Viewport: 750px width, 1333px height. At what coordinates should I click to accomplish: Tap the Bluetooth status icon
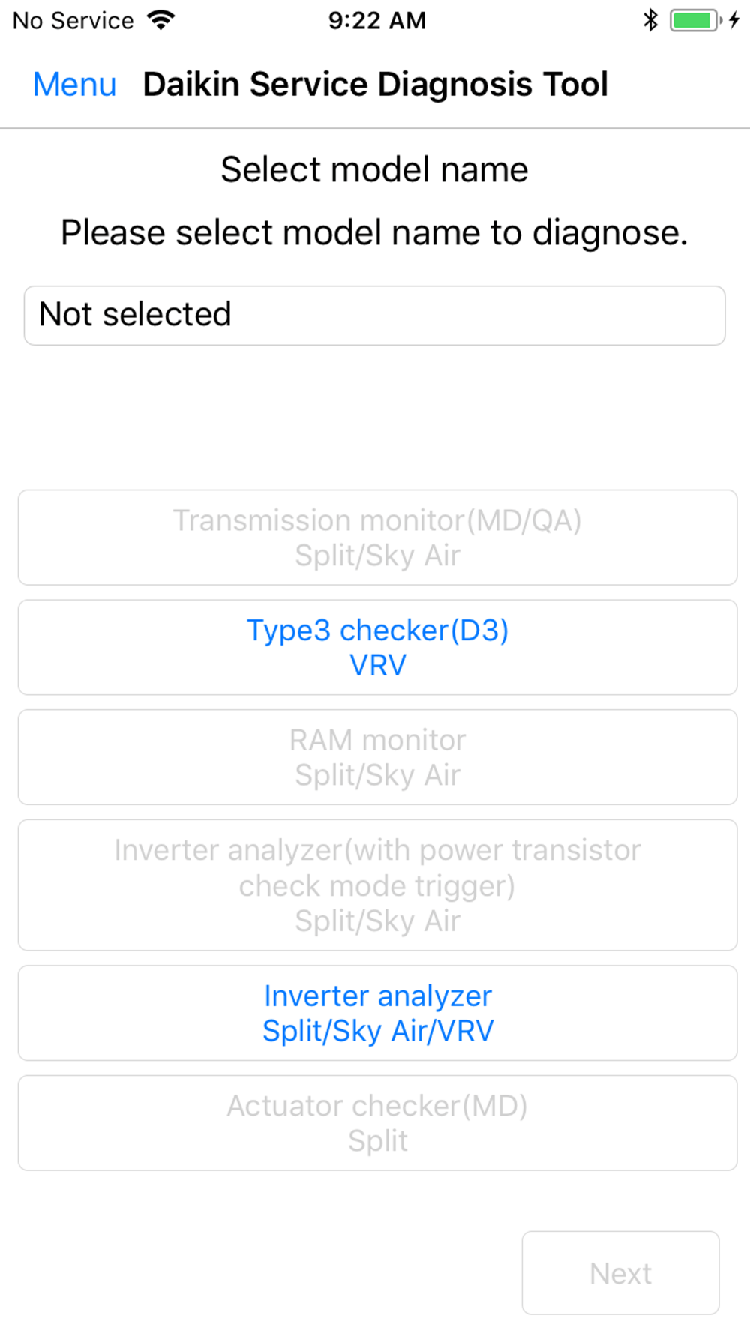[x=650, y=20]
